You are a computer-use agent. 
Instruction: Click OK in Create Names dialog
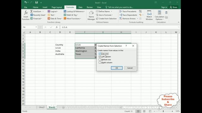[x=117, y=68]
